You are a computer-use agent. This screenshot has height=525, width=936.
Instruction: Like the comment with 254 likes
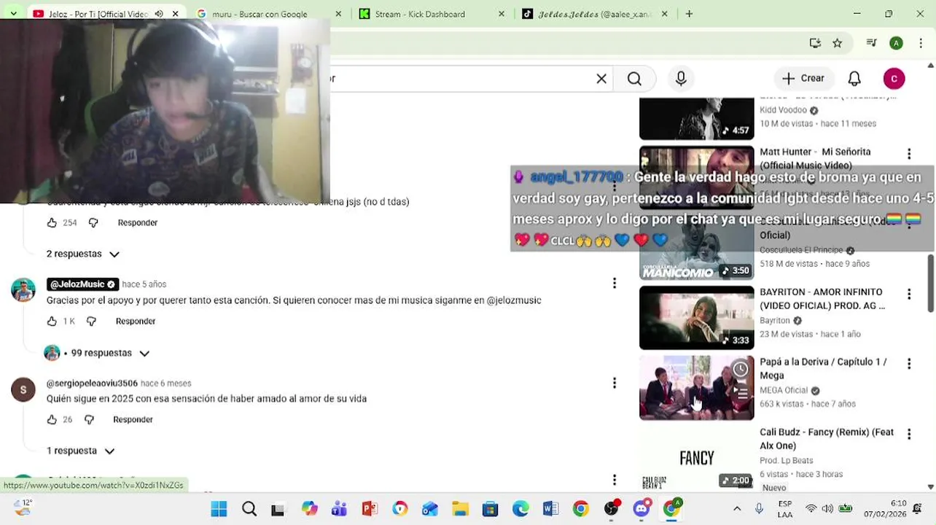point(52,223)
